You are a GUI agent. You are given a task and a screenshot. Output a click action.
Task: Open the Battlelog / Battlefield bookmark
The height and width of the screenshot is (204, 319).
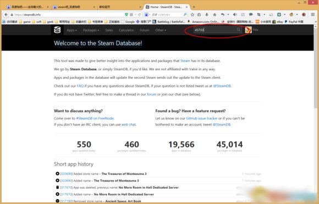tap(169, 21)
